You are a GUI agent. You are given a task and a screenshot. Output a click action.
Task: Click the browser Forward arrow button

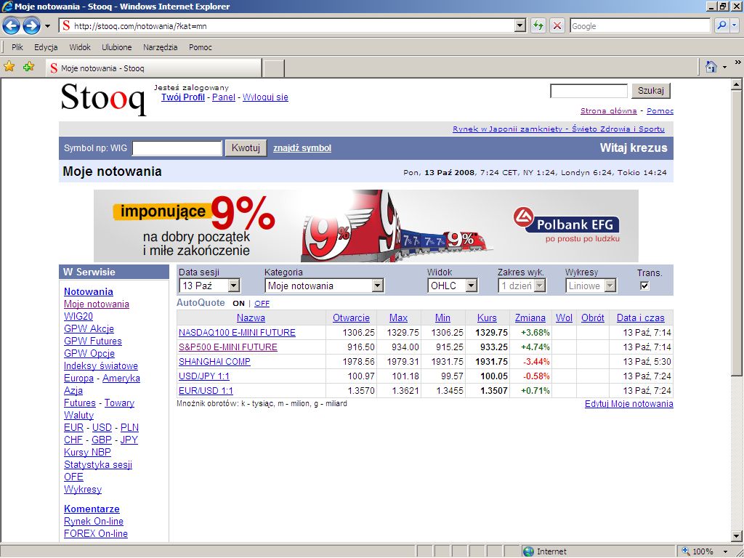[x=31, y=26]
